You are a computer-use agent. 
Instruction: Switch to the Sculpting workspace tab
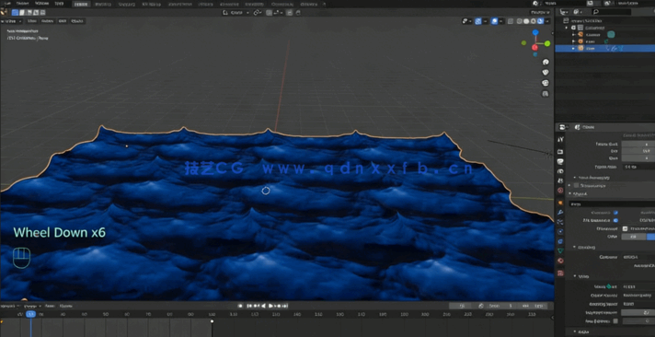tap(127, 5)
